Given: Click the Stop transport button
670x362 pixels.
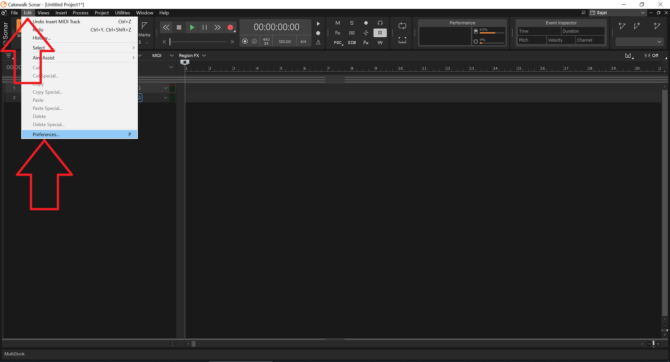Looking at the screenshot, I should point(179,27).
